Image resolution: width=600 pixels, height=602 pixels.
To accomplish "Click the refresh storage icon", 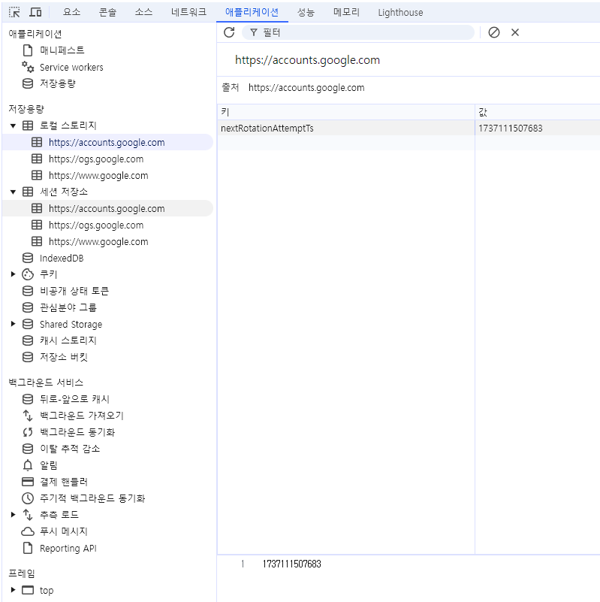I will 229,32.
